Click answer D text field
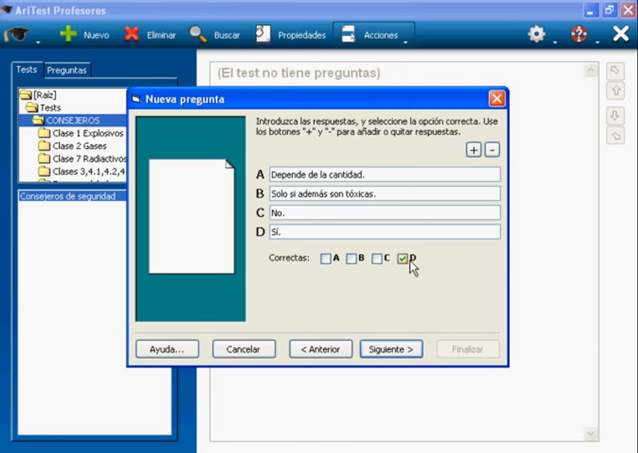This screenshot has height=453, width=638. tap(384, 231)
